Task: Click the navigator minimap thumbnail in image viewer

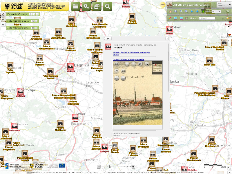Action: pos(157,68)
